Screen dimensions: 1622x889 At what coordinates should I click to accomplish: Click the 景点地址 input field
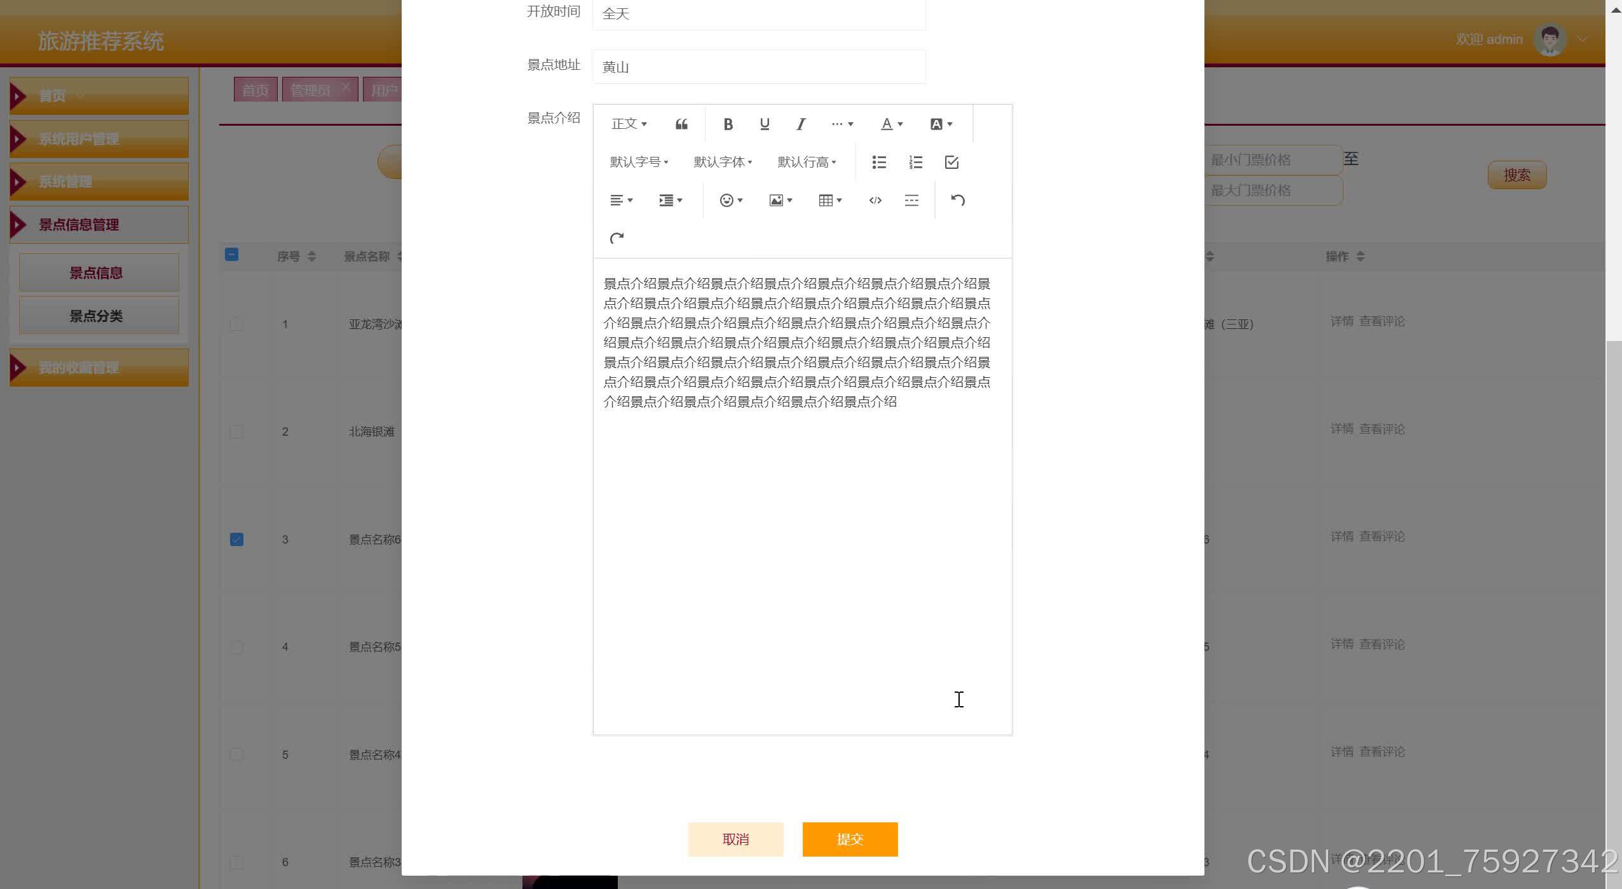tap(759, 67)
